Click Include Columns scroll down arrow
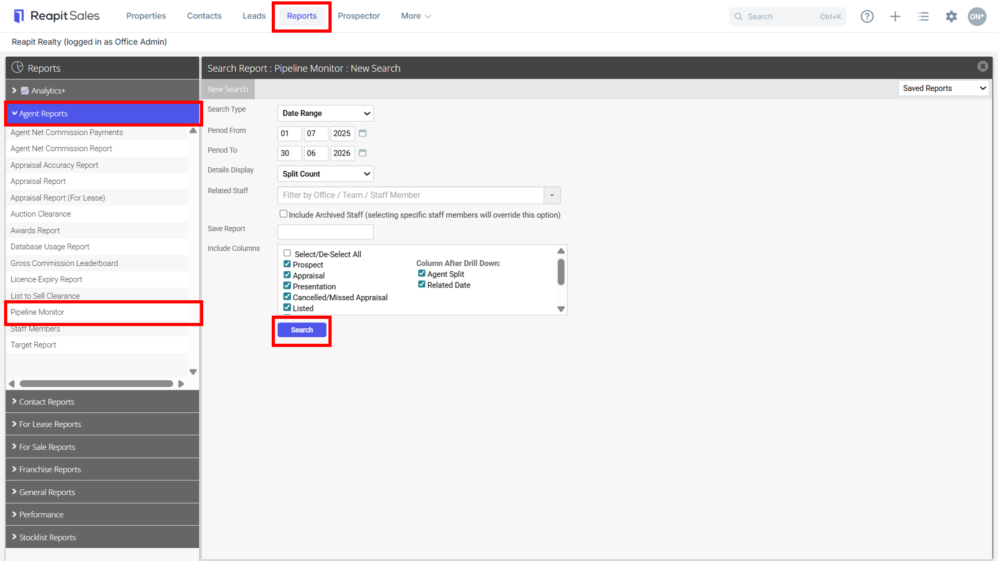The width and height of the screenshot is (998, 561). tap(561, 309)
